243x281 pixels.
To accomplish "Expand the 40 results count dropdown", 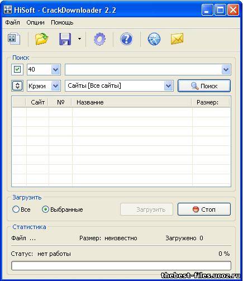I will click(56, 70).
